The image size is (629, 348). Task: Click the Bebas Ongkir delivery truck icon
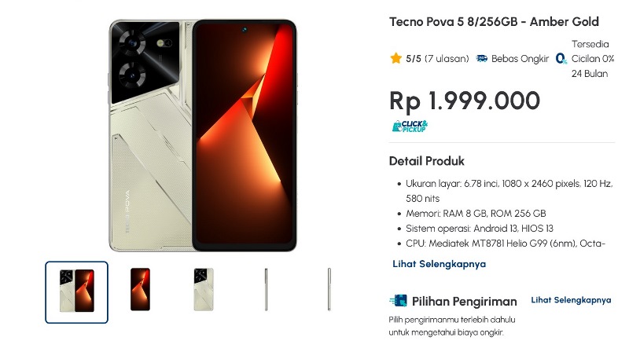point(482,59)
